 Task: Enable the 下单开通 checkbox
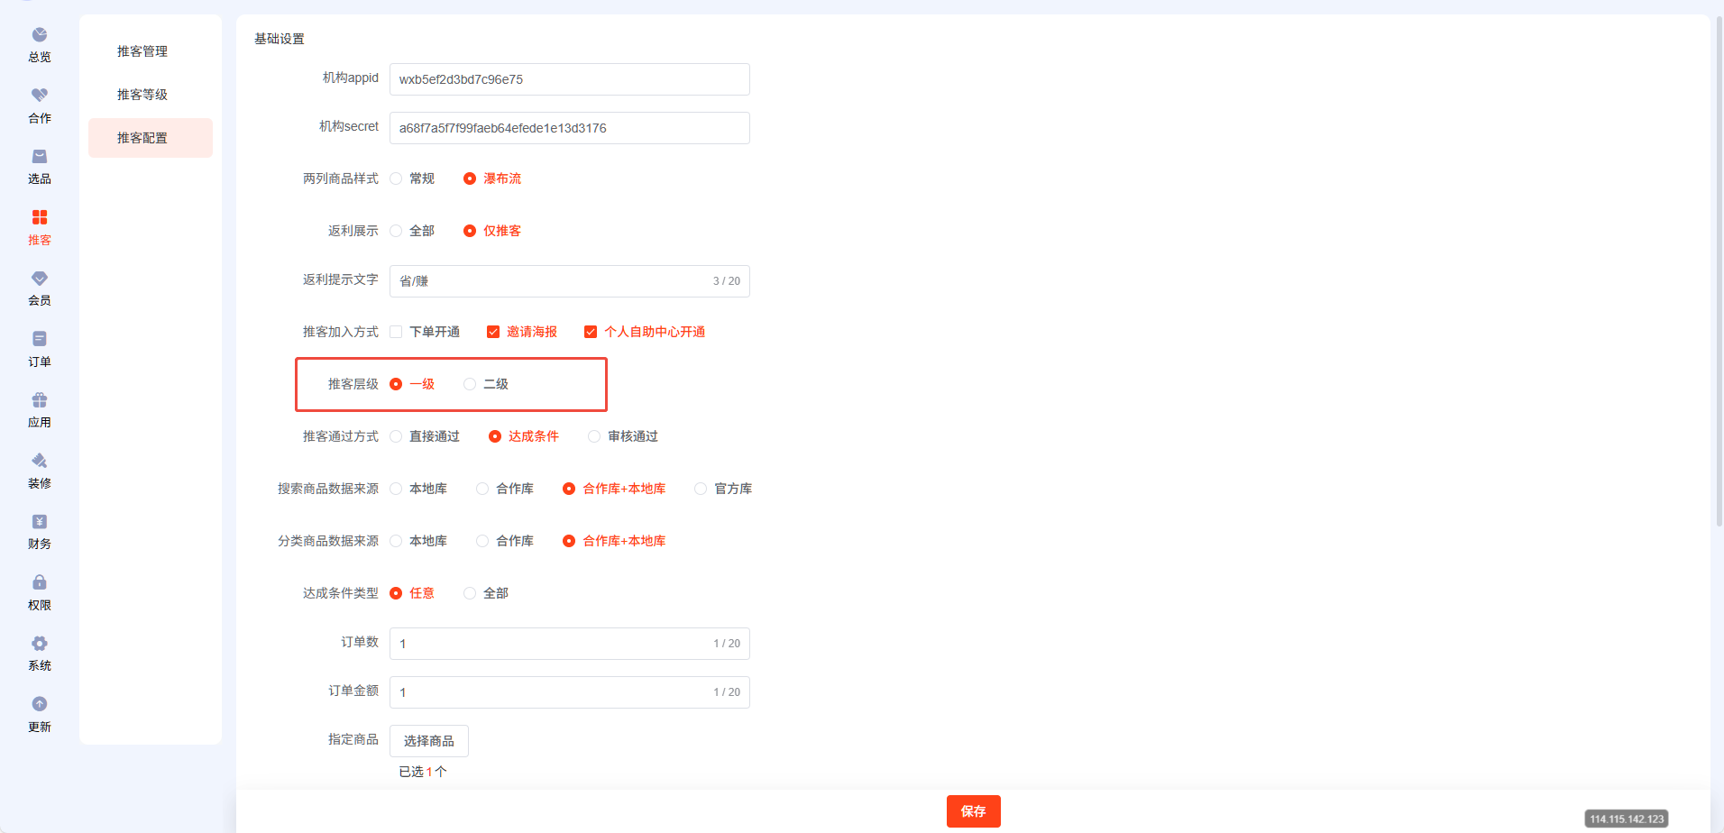396,332
